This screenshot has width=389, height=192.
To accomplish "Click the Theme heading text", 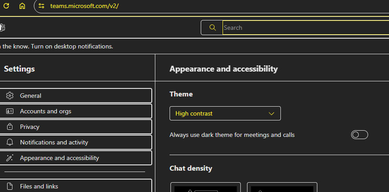I will tap(181, 94).
